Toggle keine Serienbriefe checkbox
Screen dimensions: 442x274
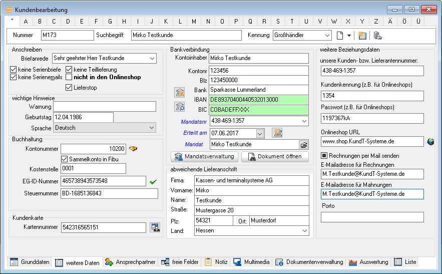[13, 70]
